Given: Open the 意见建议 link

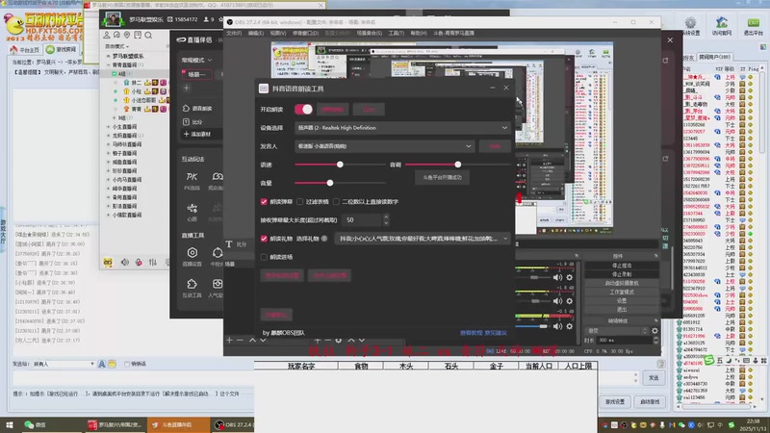Looking at the screenshot, I should tap(496, 333).
